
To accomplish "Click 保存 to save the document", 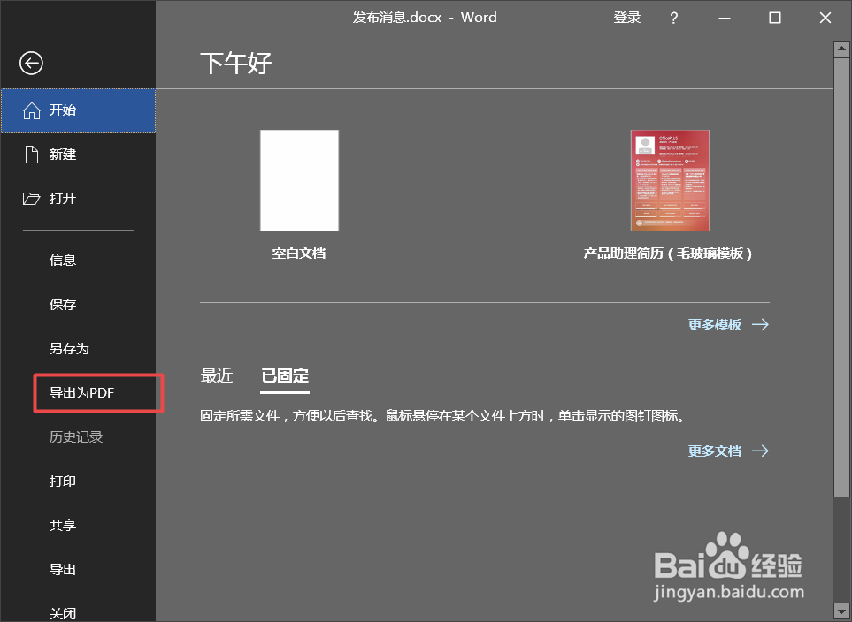I will click(x=62, y=304).
